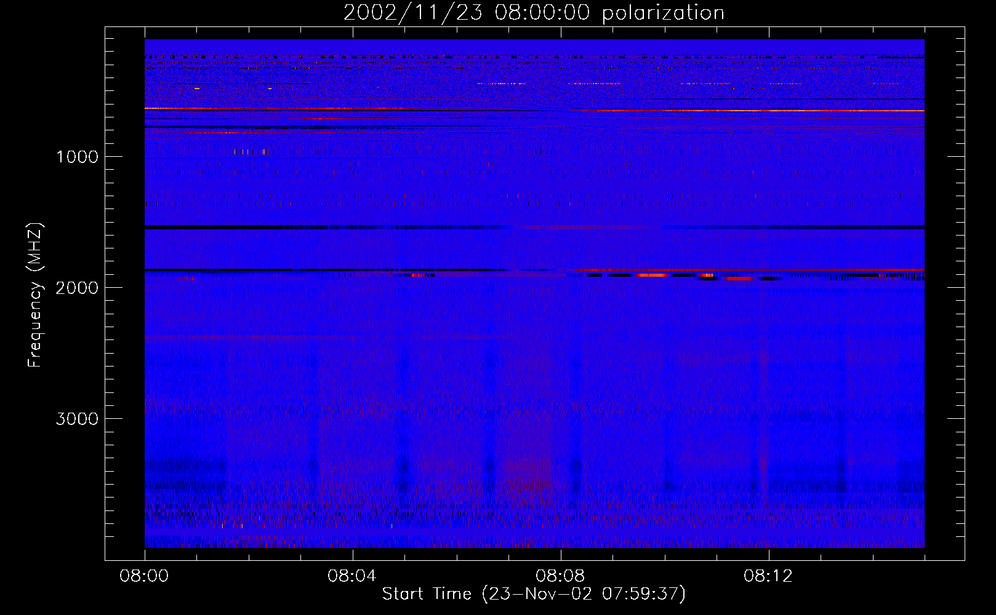Click the 3000 frequency tick label

77,419
